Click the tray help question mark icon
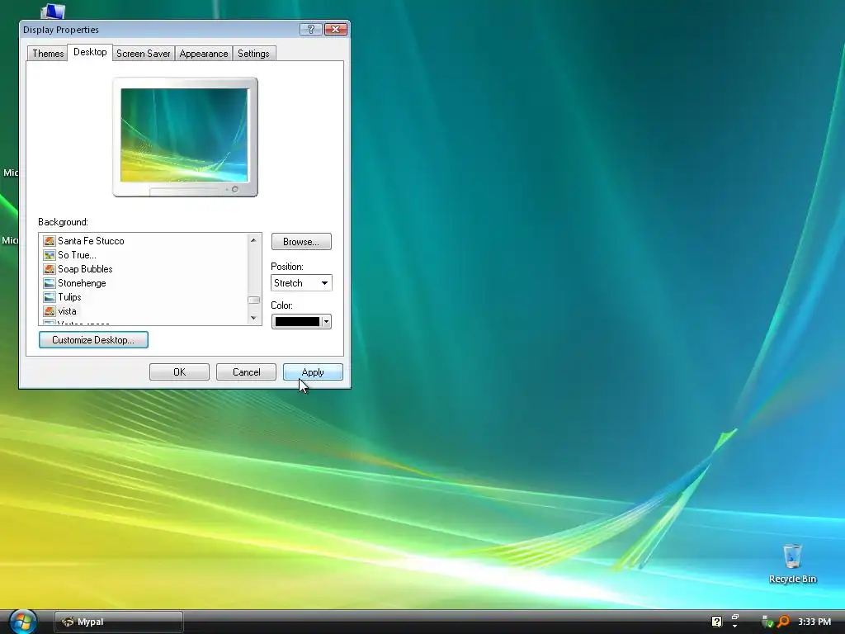 (x=717, y=622)
